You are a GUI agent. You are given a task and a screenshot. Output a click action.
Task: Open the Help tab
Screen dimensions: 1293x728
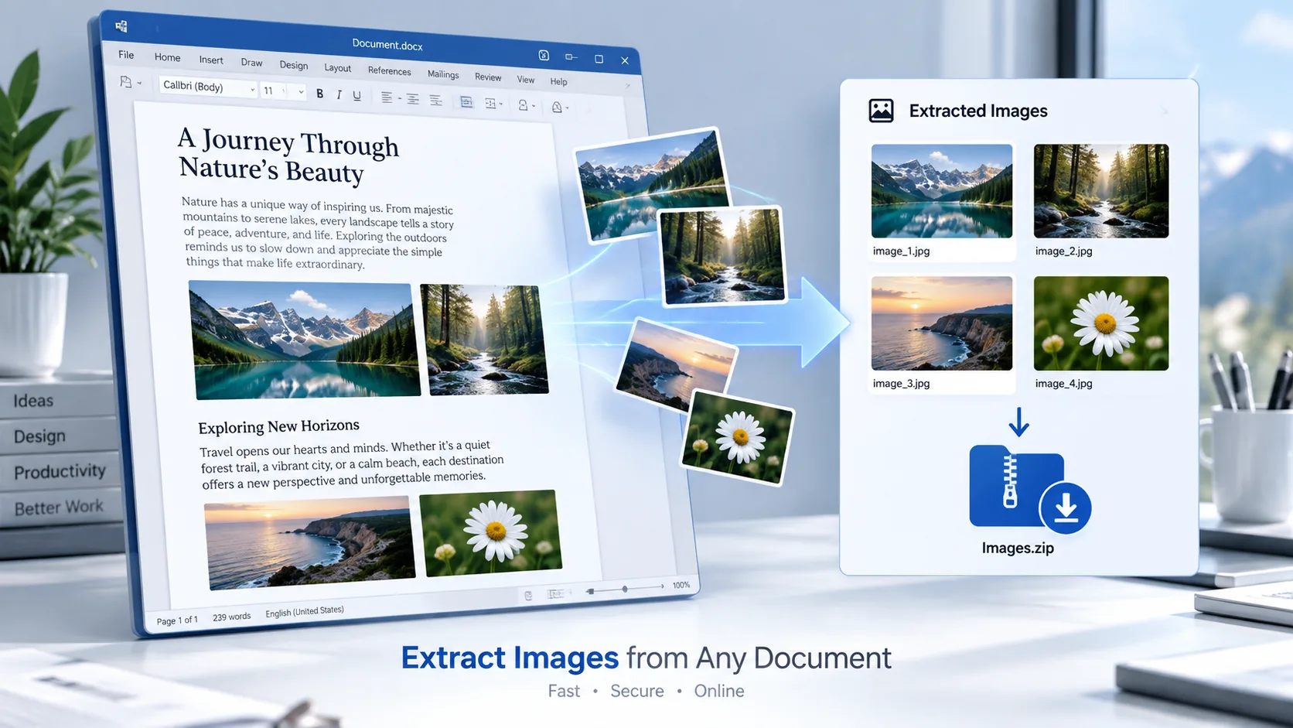[x=558, y=81]
